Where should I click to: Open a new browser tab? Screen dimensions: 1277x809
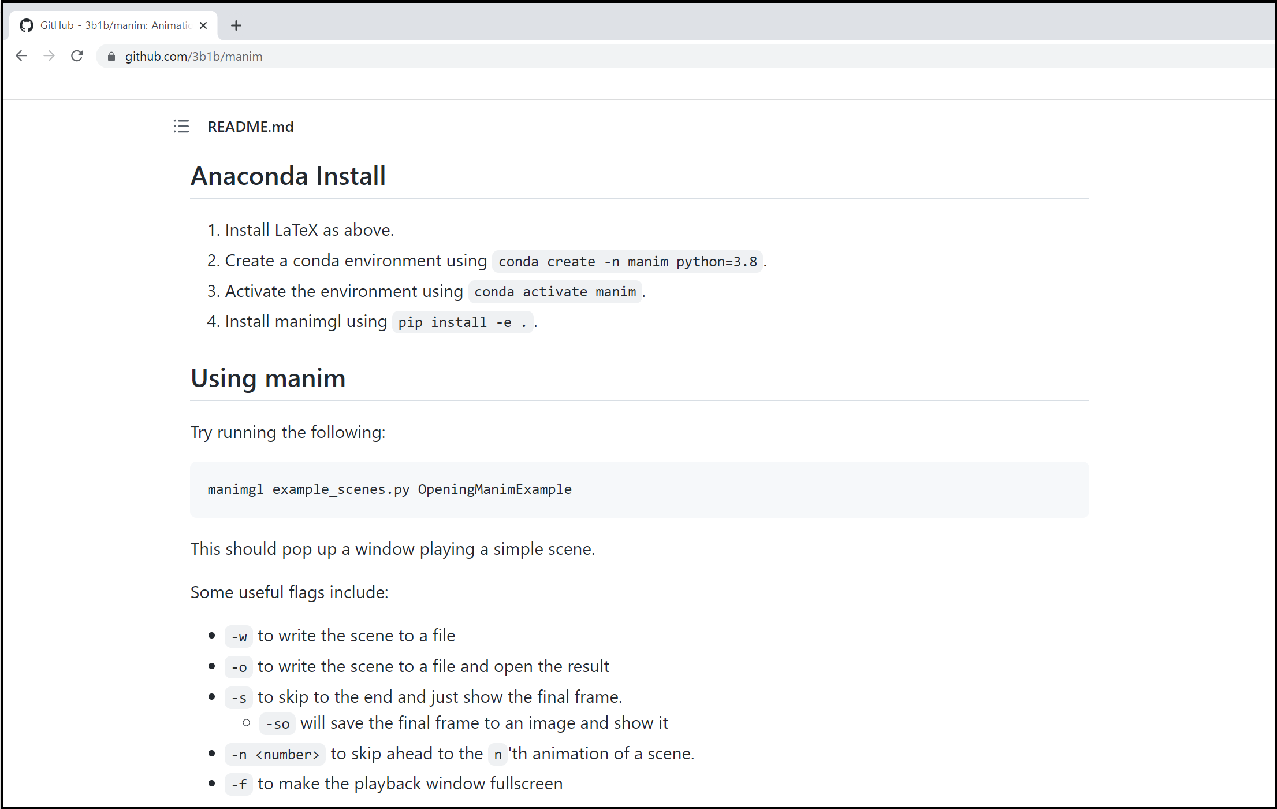coord(236,25)
